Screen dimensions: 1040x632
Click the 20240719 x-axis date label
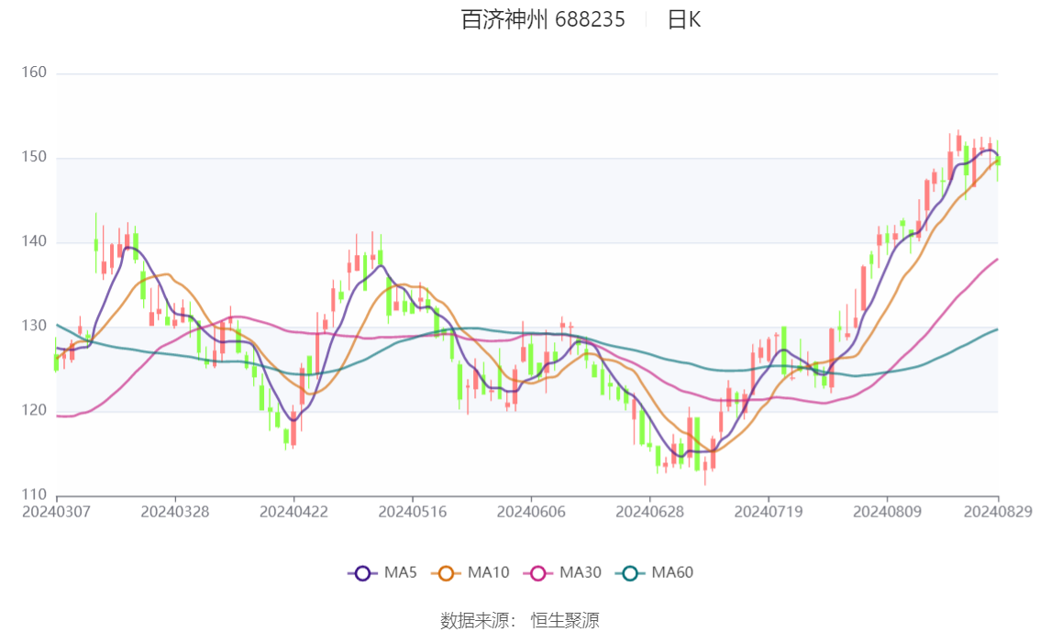coord(769,512)
